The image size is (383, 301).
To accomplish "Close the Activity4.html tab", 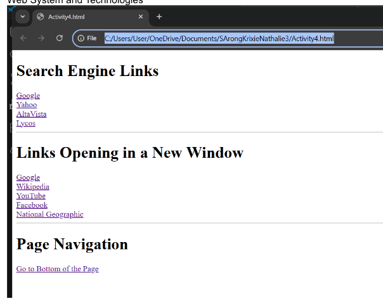I will 141,16.
